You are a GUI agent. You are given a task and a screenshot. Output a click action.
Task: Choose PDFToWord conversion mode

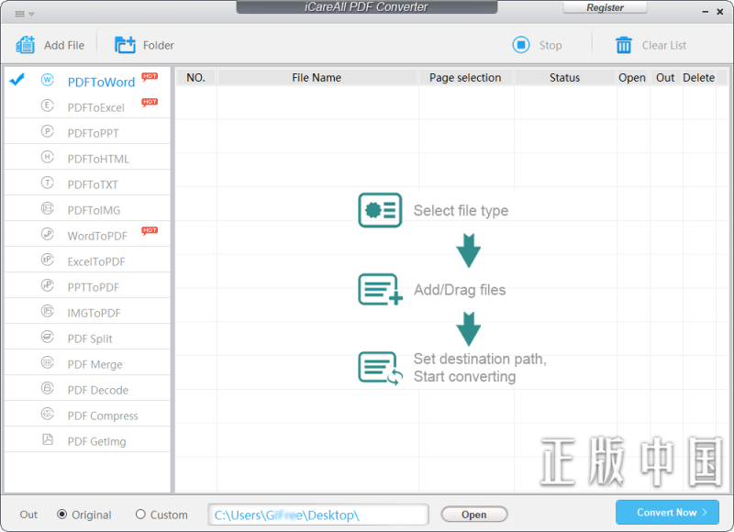coord(87,80)
